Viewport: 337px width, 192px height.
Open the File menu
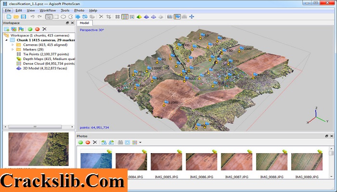coord(8,10)
